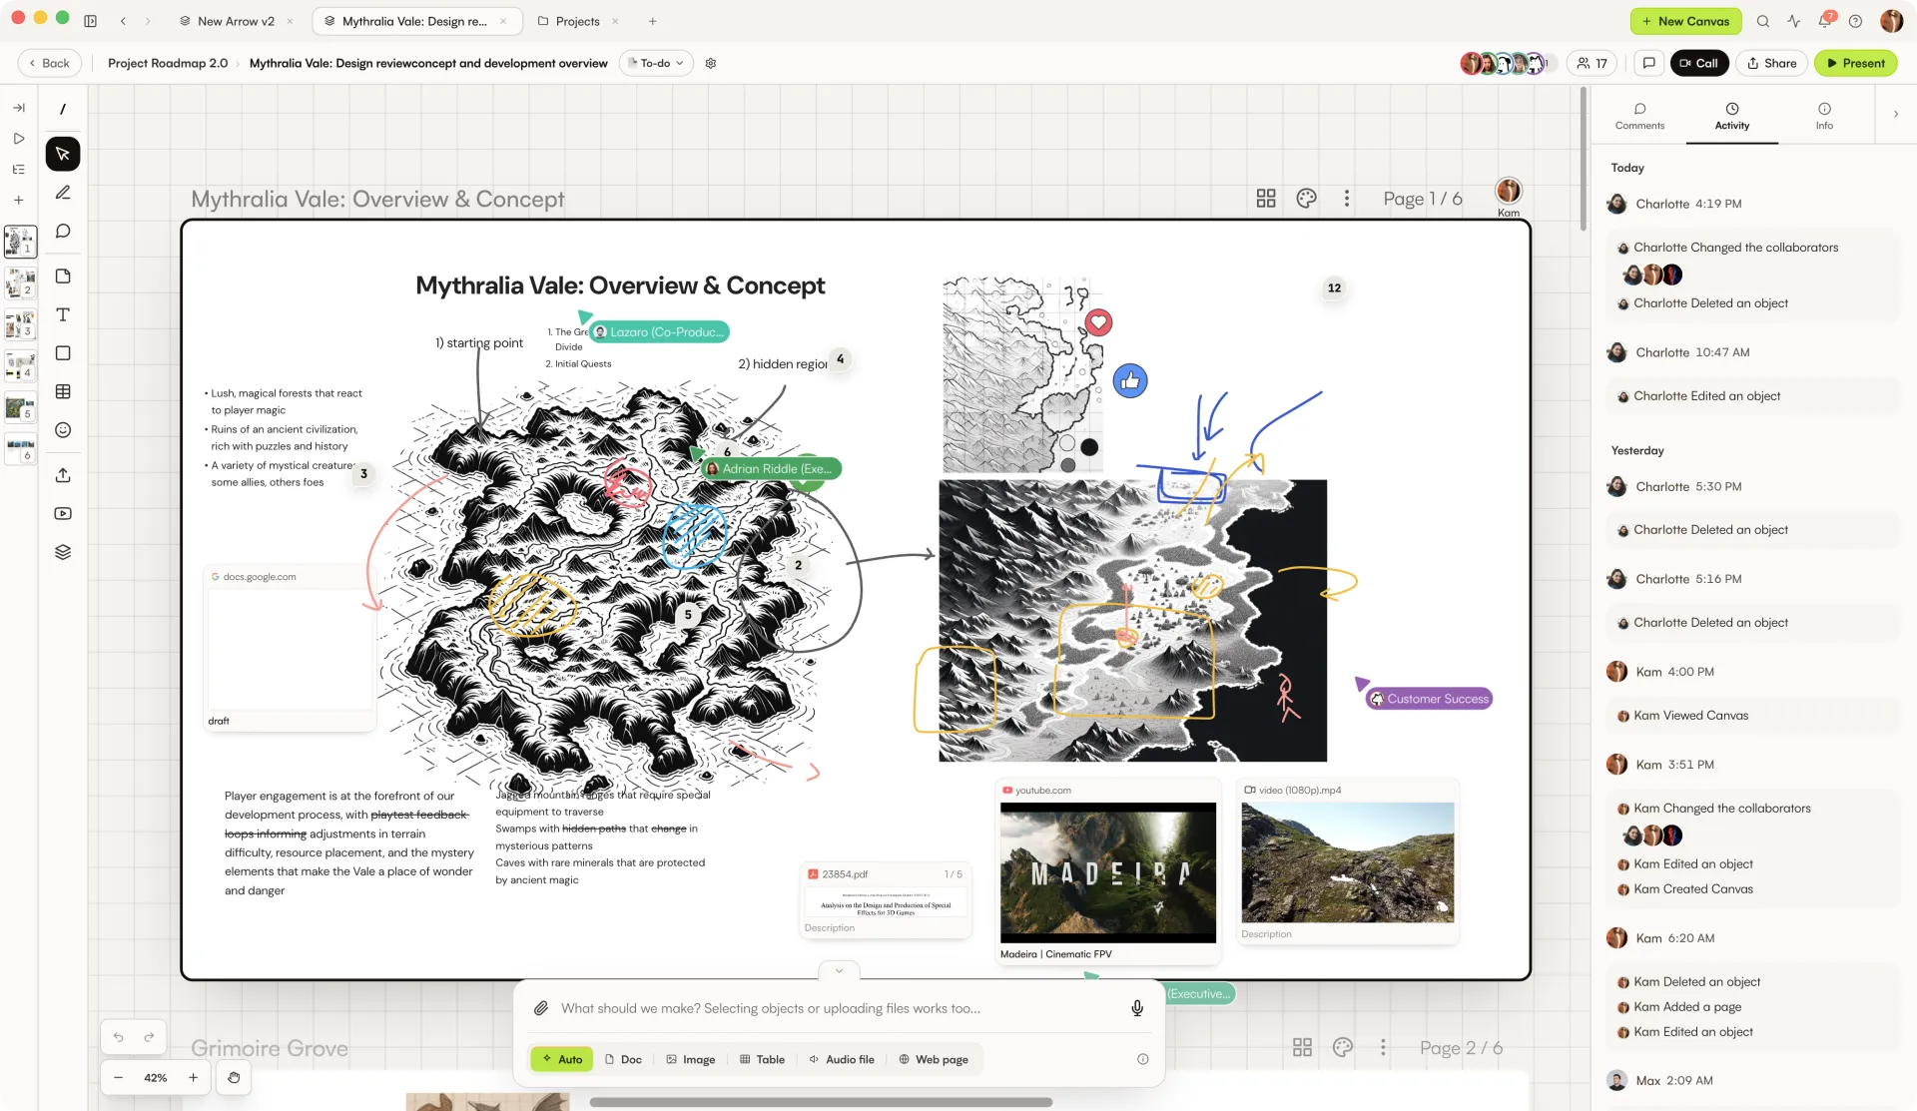
Task: Select the Audio file output option
Action: [x=842, y=1059]
